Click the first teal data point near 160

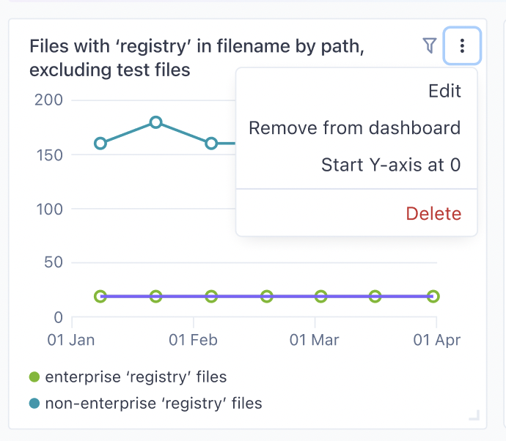(100, 144)
